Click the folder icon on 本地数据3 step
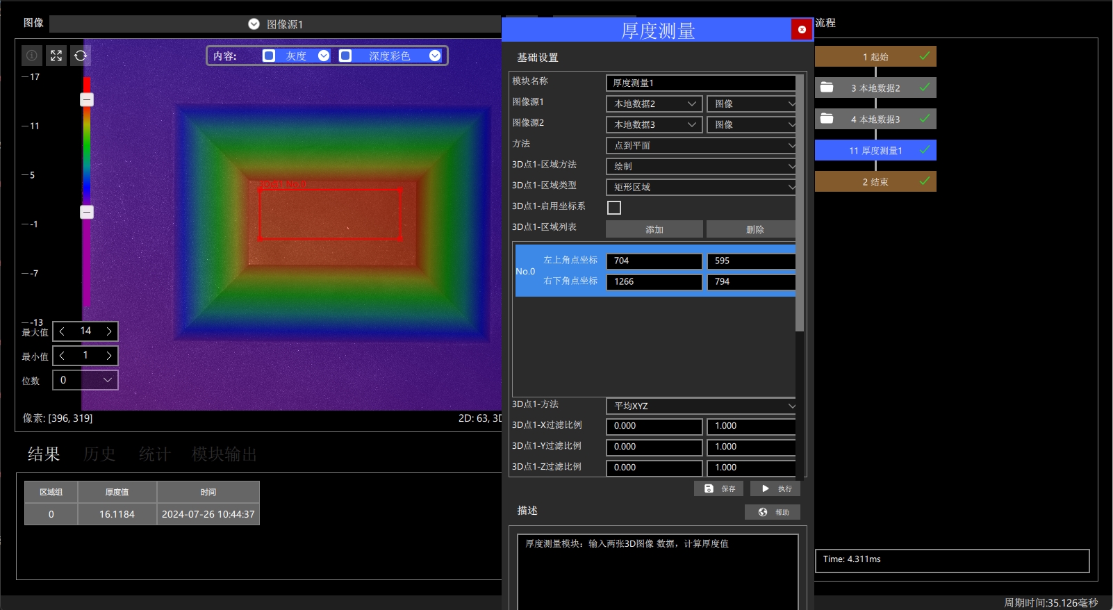The width and height of the screenshot is (1113, 610). [827, 119]
